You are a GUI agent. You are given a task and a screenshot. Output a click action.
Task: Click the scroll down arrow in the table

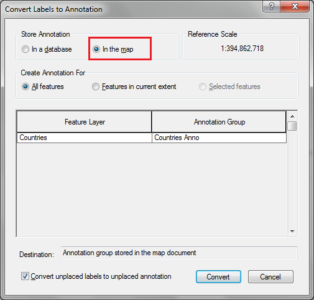click(x=292, y=232)
